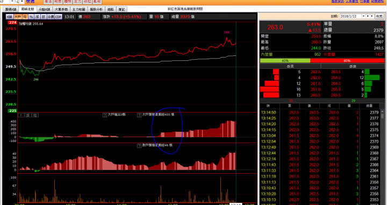Switch to the 即時走勢 tab

(27, 9)
